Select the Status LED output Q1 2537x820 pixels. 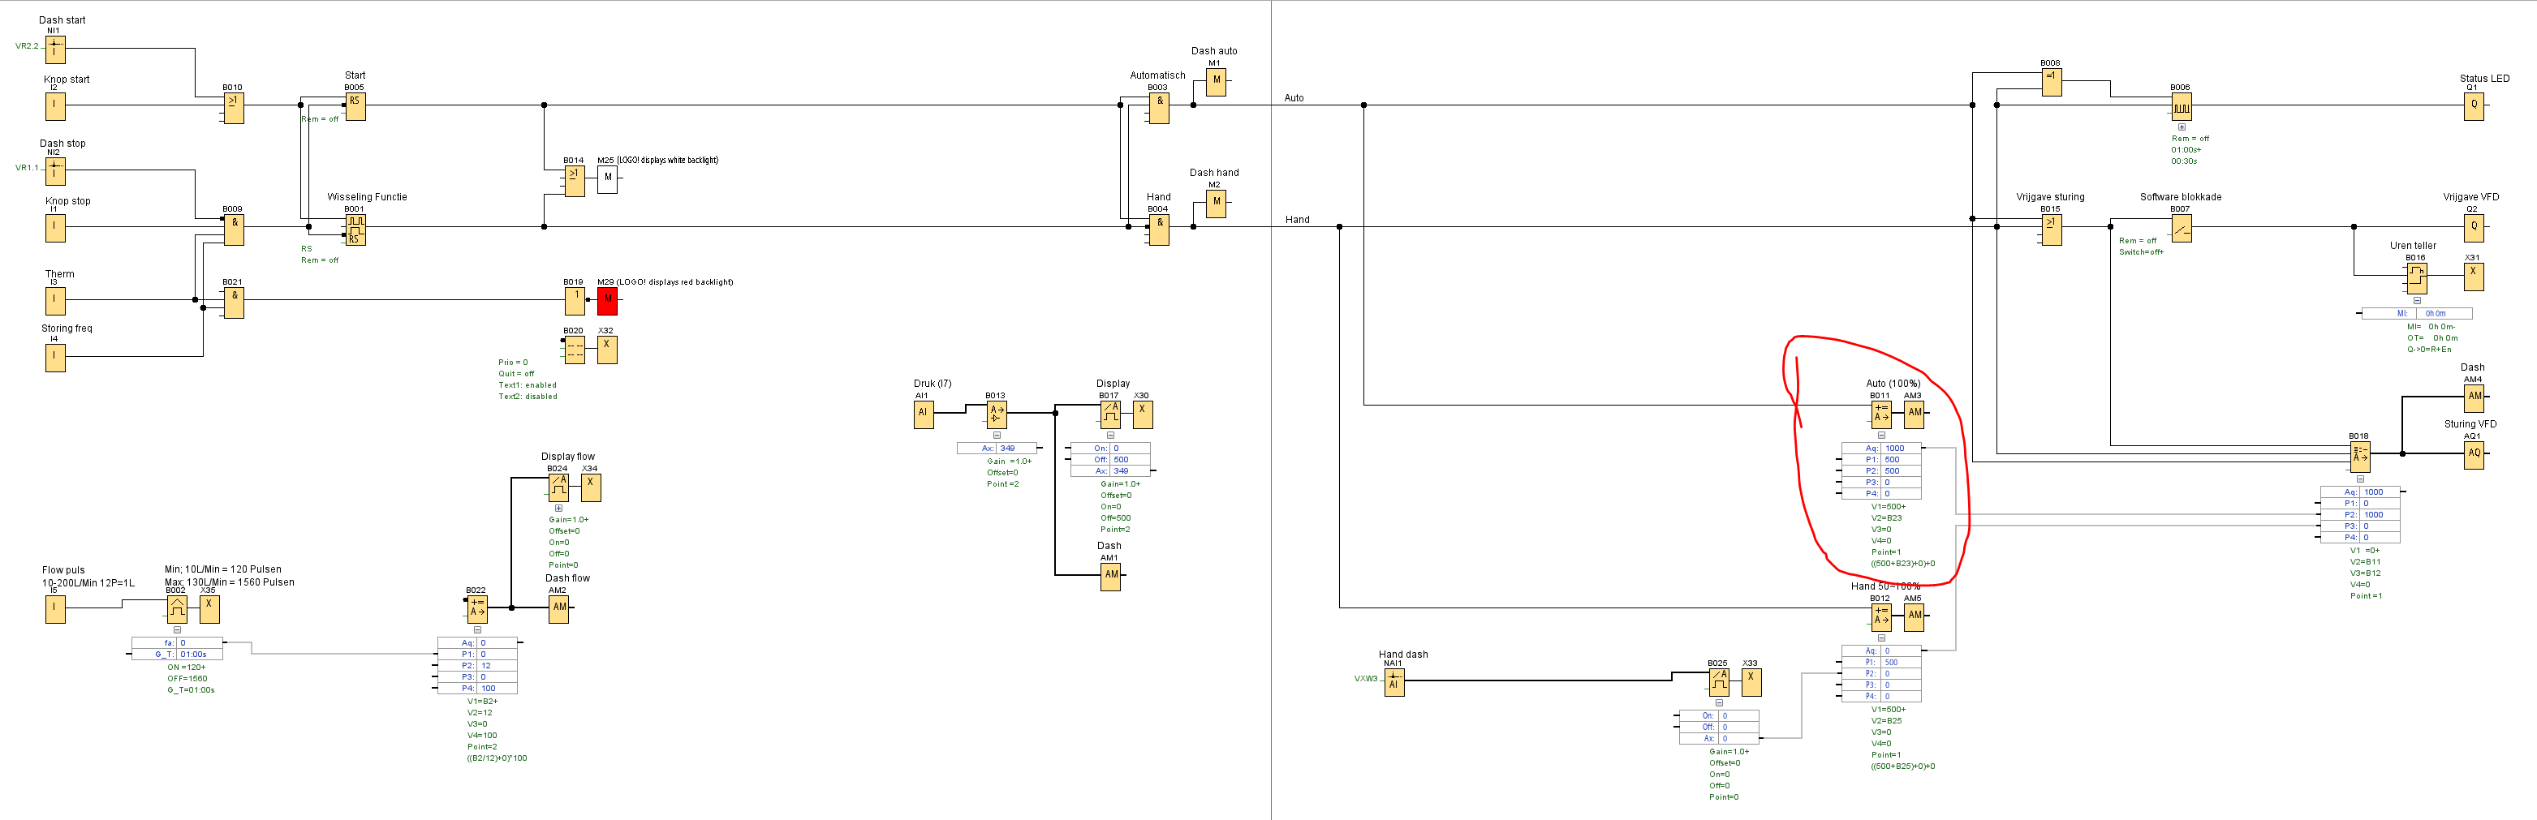(2474, 105)
